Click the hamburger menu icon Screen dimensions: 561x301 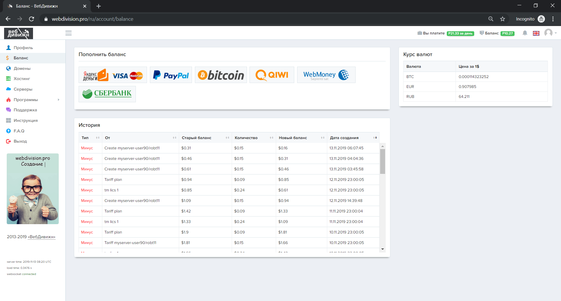[68, 33]
